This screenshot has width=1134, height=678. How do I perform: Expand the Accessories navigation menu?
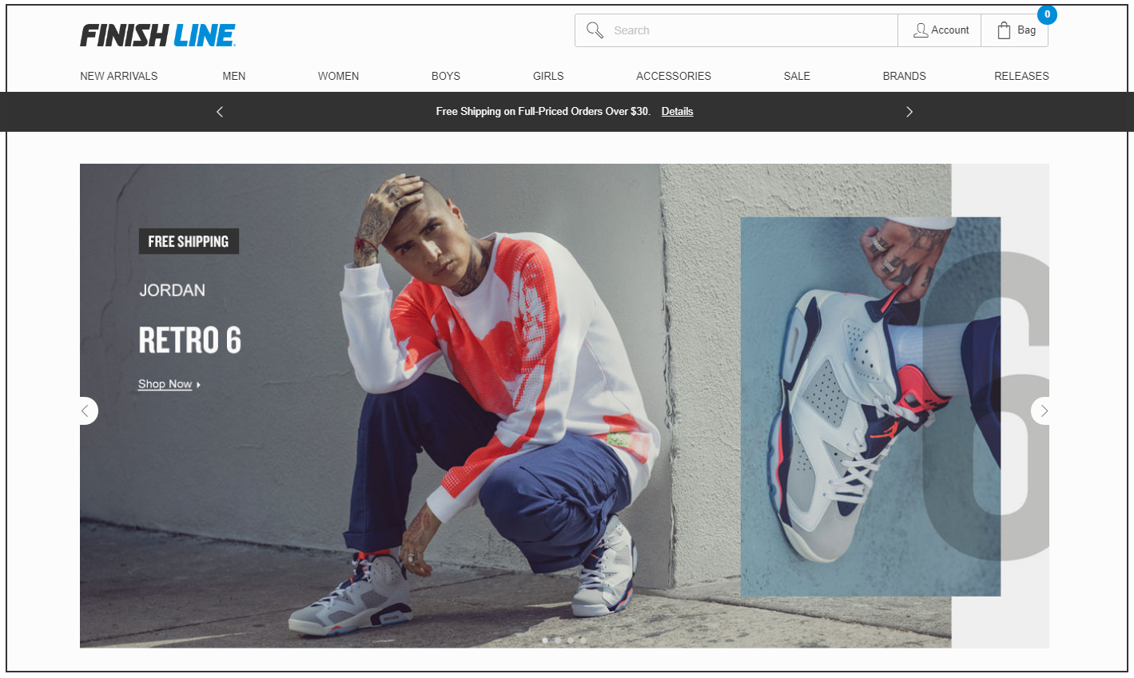coord(674,76)
